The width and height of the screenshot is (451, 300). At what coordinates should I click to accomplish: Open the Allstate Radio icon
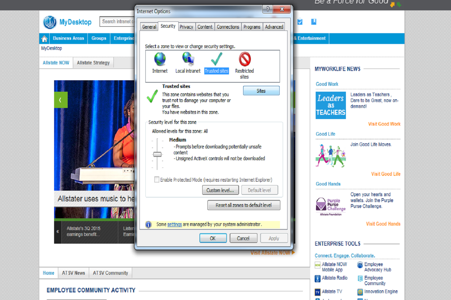[x=317, y=279]
